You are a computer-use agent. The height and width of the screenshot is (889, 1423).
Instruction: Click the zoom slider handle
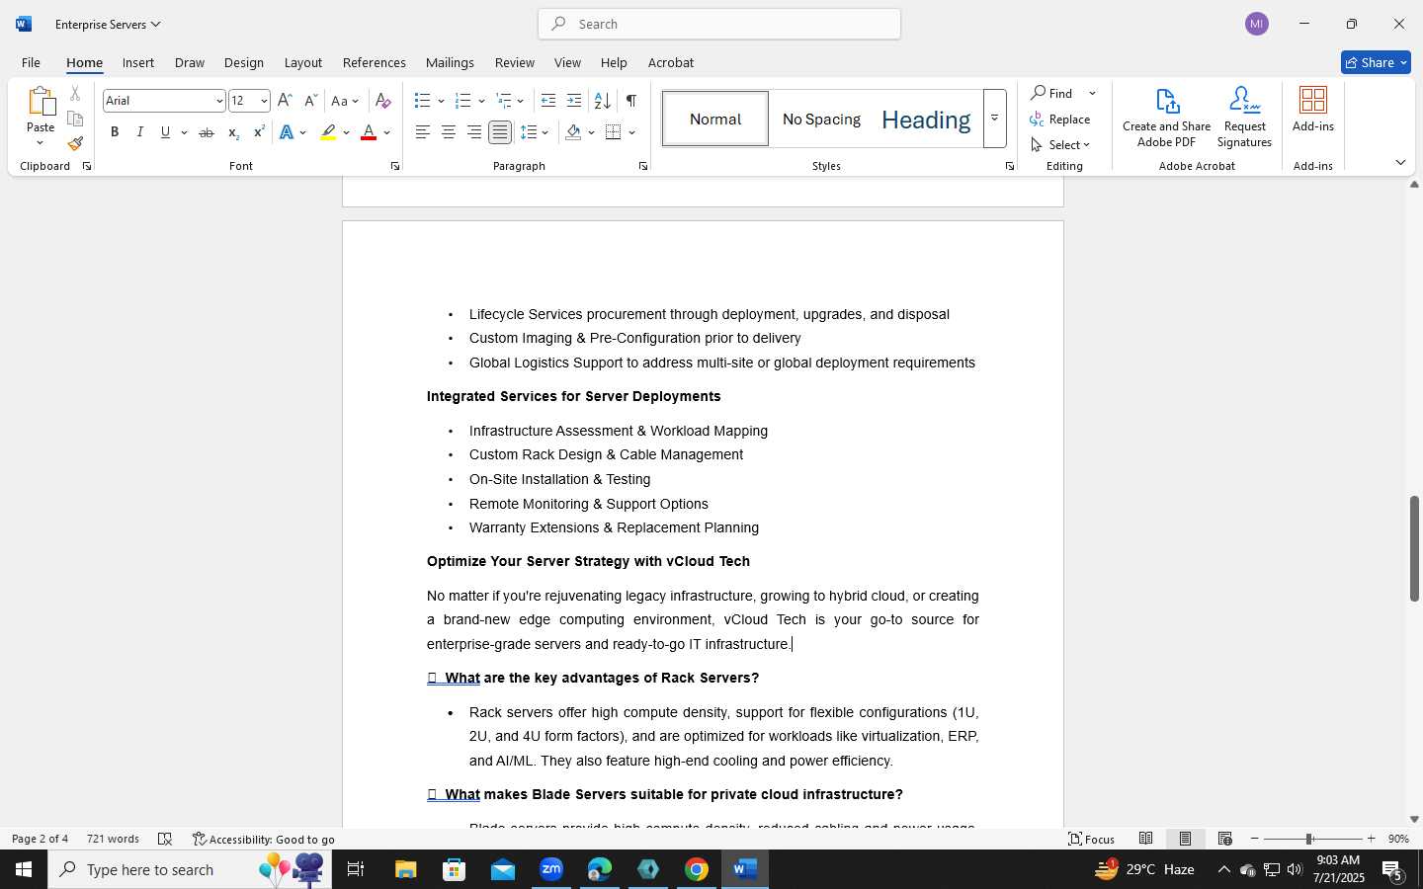pyautogui.click(x=1309, y=839)
